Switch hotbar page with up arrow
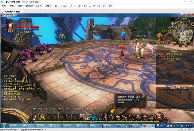The width and height of the screenshot is (194, 131). (99, 115)
